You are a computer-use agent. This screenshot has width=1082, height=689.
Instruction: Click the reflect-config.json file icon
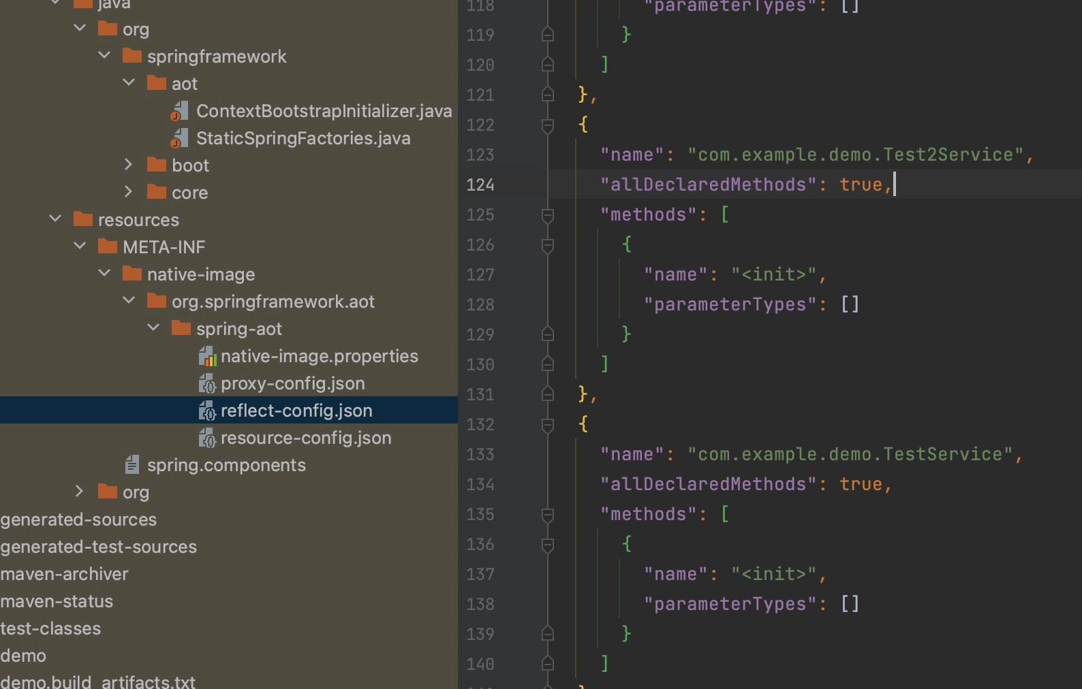point(207,411)
